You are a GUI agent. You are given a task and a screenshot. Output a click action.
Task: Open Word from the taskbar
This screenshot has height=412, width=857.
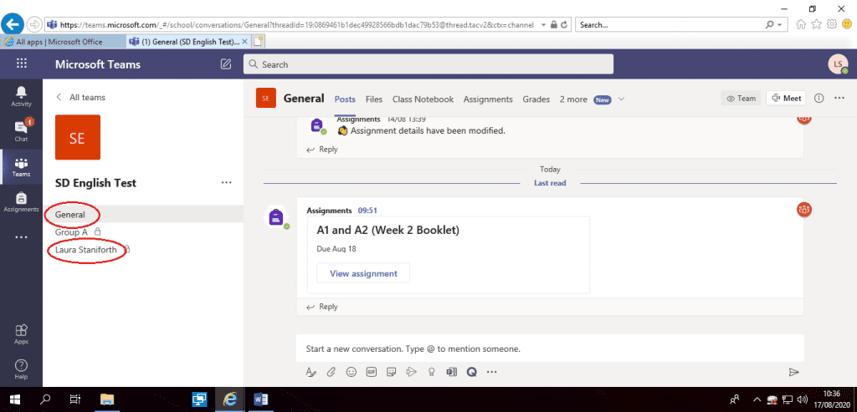[x=260, y=399]
